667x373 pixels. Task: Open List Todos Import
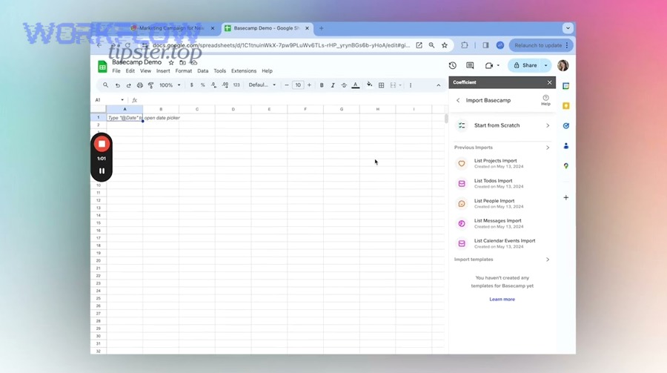tap(502, 183)
